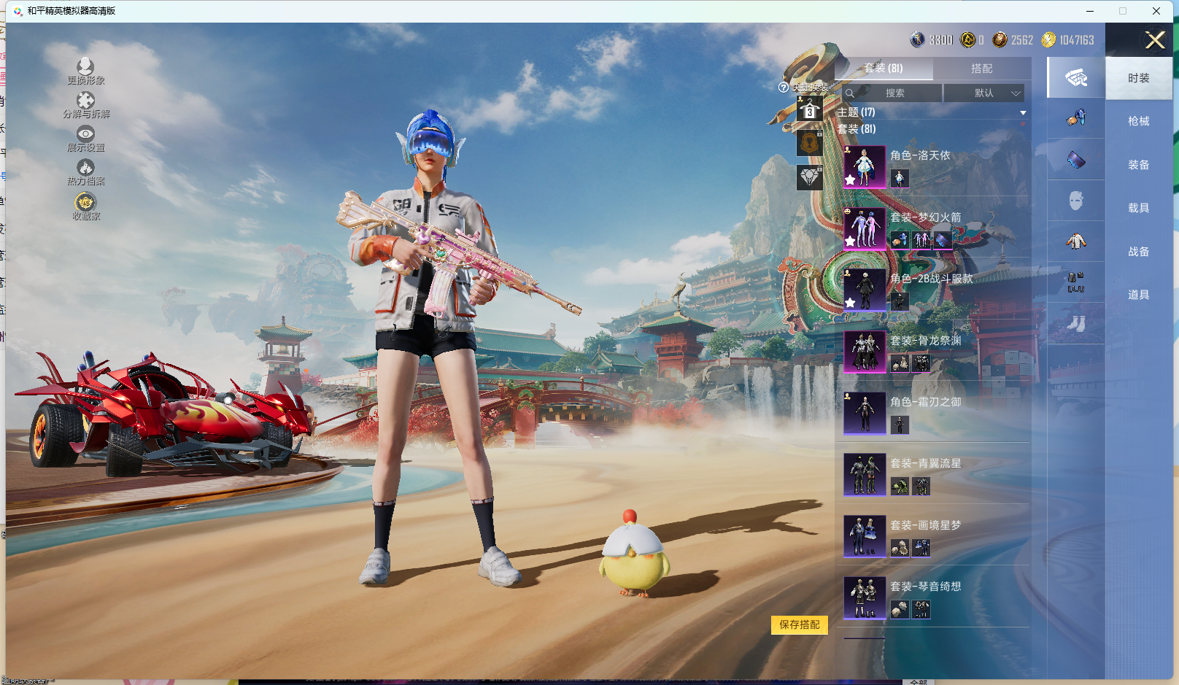Screen dimensions: 1179x685
Task: Toggle favorite star on 套装-梦幻火箭
Action: point(851,241)
